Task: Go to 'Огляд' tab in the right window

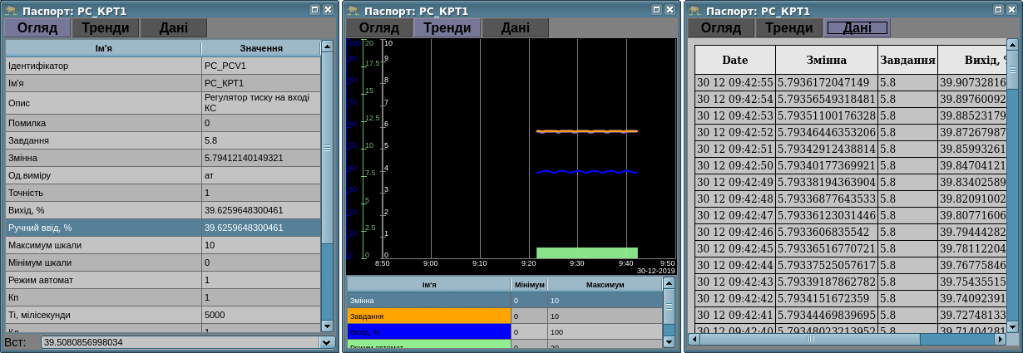Action: (x=720, y=27)
